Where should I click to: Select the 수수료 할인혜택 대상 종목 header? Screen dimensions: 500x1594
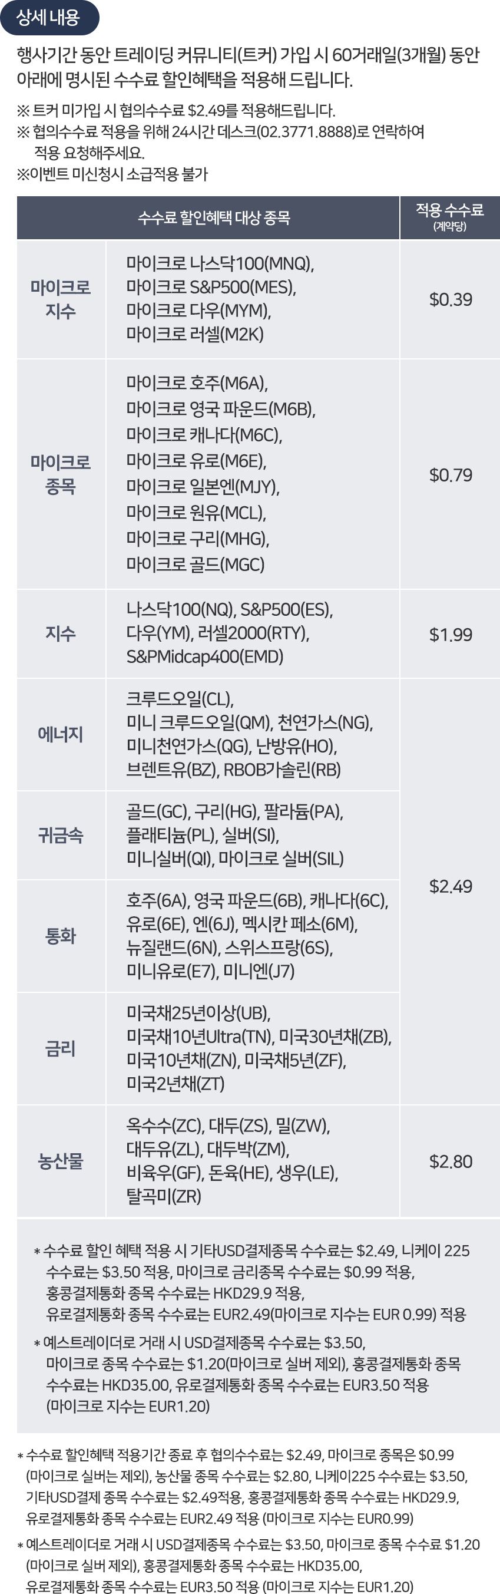208,218
